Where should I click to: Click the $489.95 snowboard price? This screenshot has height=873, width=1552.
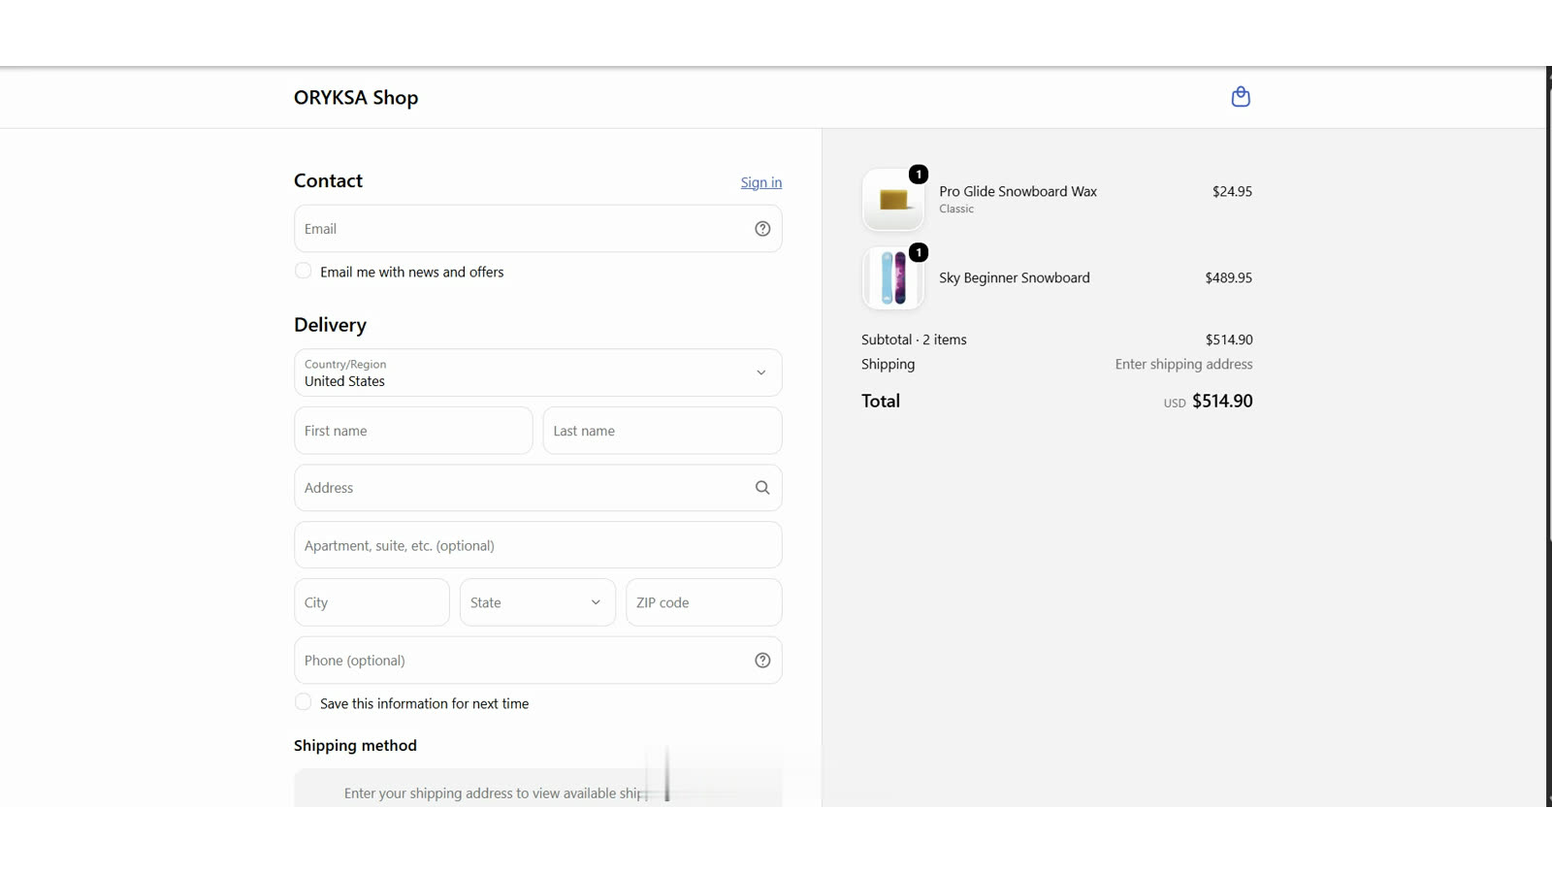click(1228, 277)
